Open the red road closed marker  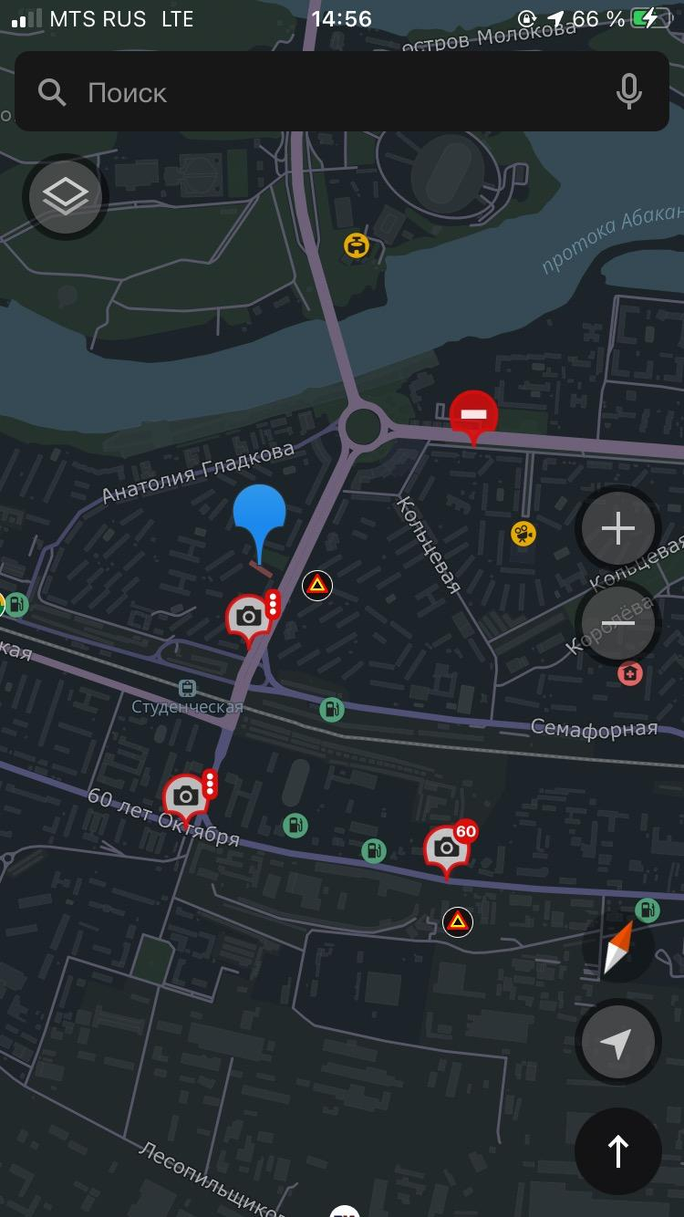pyautogui.click(x=473, y=417)
